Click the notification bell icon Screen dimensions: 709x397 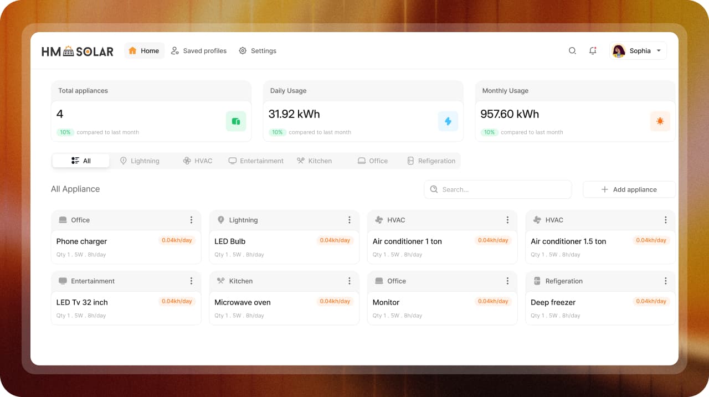[593, 50]
